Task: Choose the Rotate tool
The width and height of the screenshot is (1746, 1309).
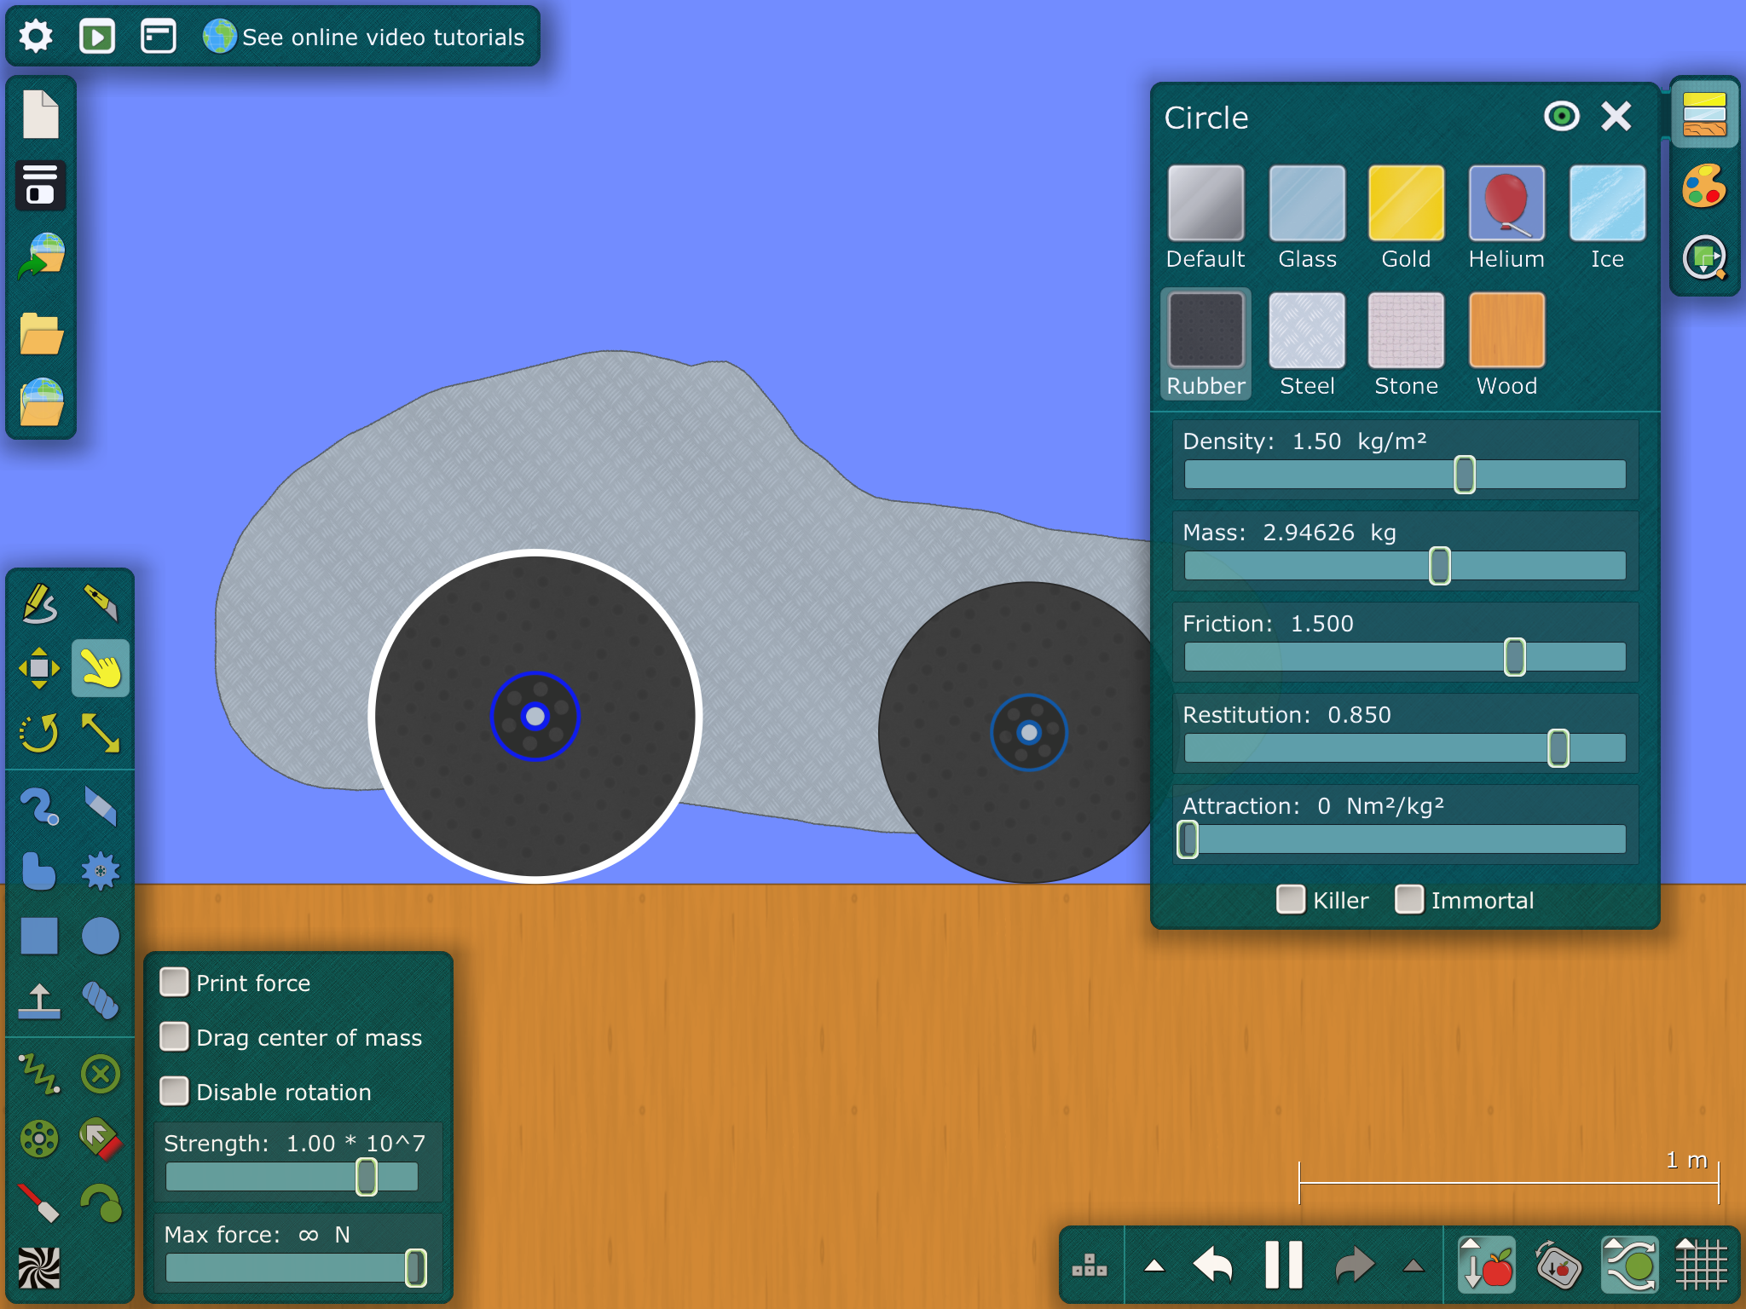Action: [39, 733]
